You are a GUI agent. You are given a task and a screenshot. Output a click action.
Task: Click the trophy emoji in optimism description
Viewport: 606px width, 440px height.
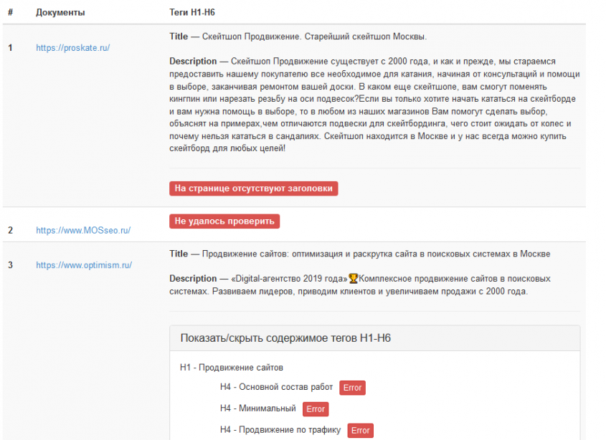[x=353, y=278]
